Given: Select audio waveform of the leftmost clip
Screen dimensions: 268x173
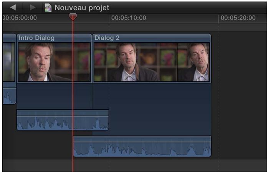Looking at the screenshot, I should 9,96.
